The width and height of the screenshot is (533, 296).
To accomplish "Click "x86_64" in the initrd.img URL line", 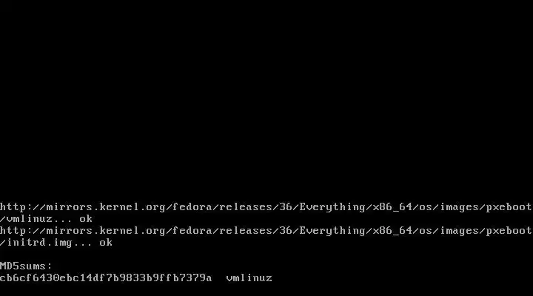I will point(392,231).
